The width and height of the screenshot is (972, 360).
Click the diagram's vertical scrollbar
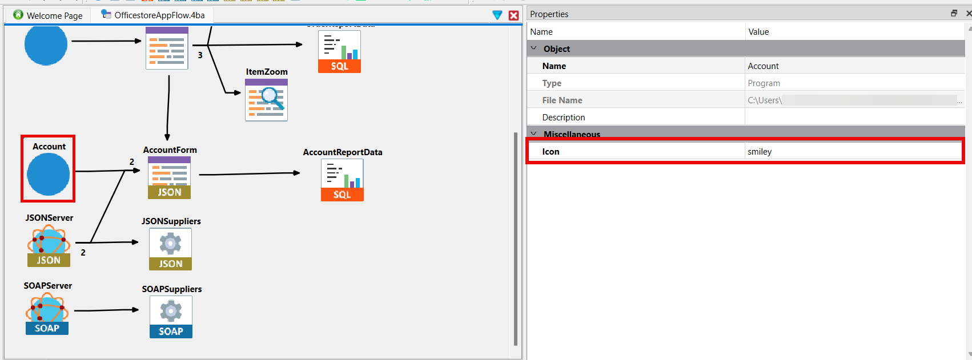516,238
